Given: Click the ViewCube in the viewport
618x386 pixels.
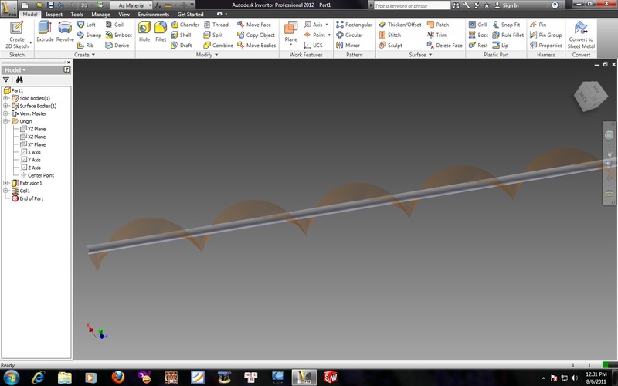Looking at the screenshot, I should click(x=590, y=96).
